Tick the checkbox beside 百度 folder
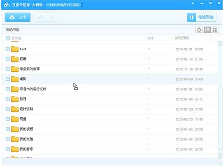 click(8, 59)
